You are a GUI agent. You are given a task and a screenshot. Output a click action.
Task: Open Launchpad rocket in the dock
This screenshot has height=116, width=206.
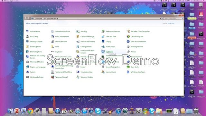(37, 111)
